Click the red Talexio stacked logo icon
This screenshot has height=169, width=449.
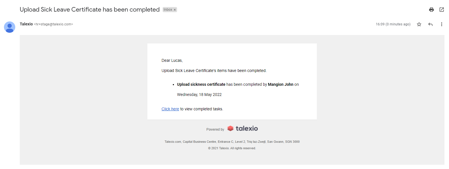[230, 128]
